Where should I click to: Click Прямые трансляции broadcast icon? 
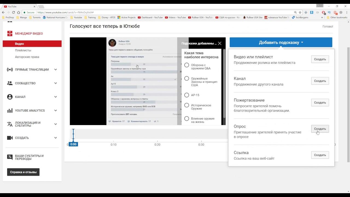(x=10, y=69)
